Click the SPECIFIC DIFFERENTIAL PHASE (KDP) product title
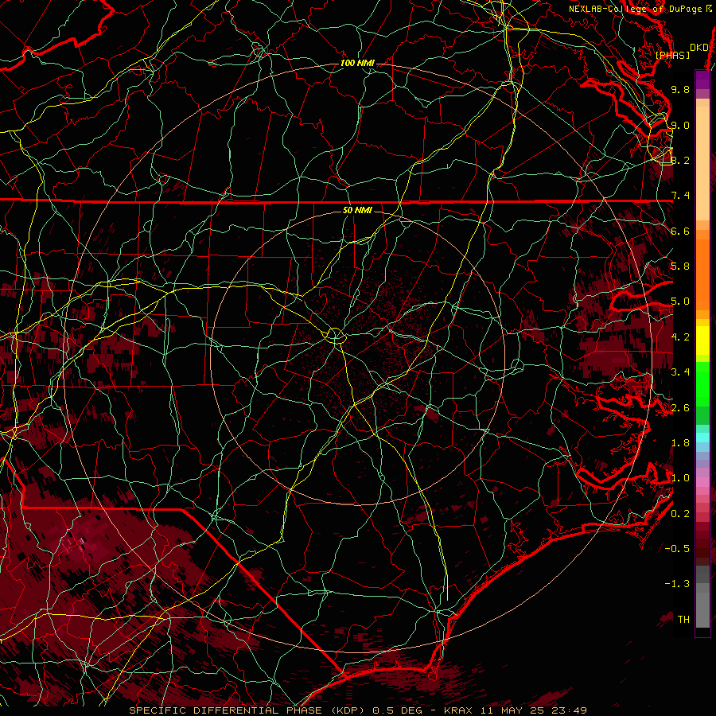The width and height of the screenshot is (716, 716). pos(247,710)
